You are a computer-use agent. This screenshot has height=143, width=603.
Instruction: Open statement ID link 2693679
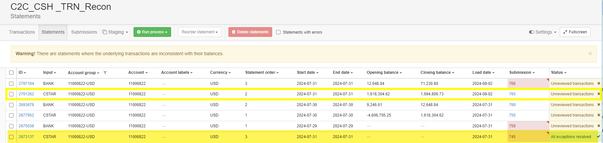26,105
